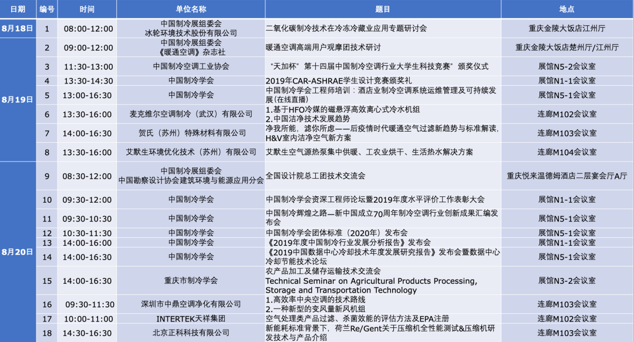The height and width of the screenshot is (342, 634).
Task: Click the venue "展馆N5-2会议室"
Action: pyautogui.click(x=567, y=66)
